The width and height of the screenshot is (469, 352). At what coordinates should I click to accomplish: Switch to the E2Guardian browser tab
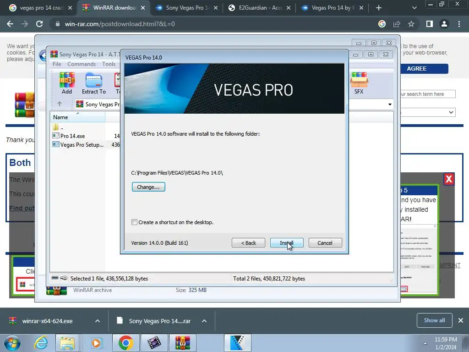click(260, 8)
